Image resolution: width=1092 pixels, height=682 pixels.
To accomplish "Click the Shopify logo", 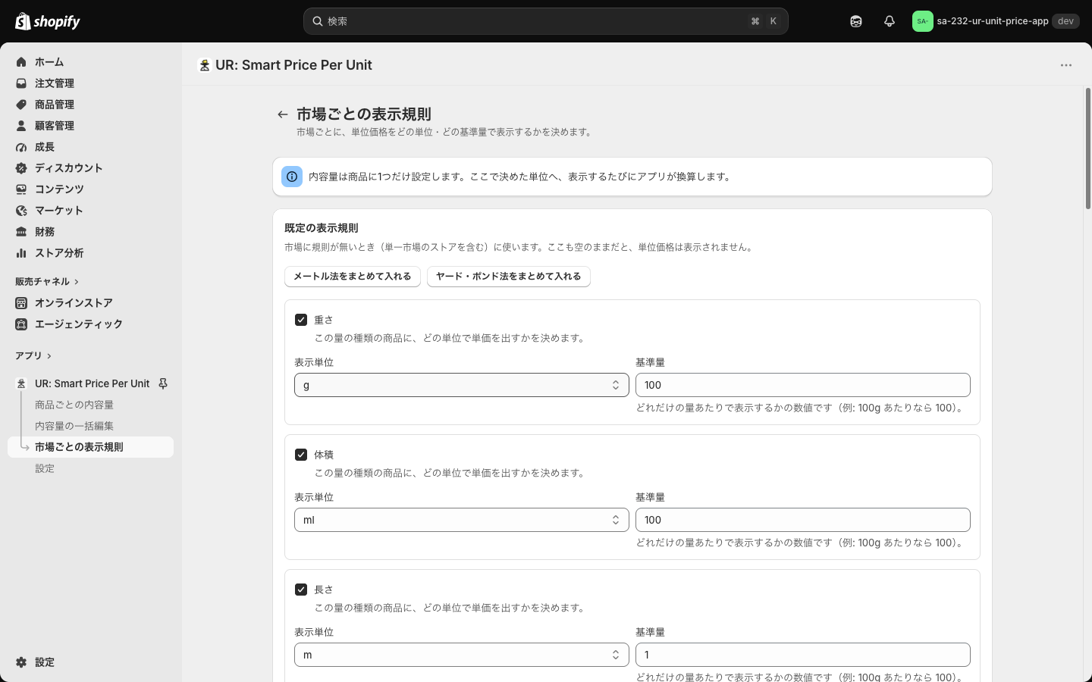I will [47, 21].
